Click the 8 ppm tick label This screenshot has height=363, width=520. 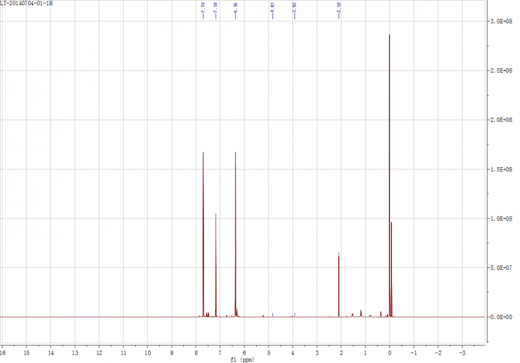point(196,353)
